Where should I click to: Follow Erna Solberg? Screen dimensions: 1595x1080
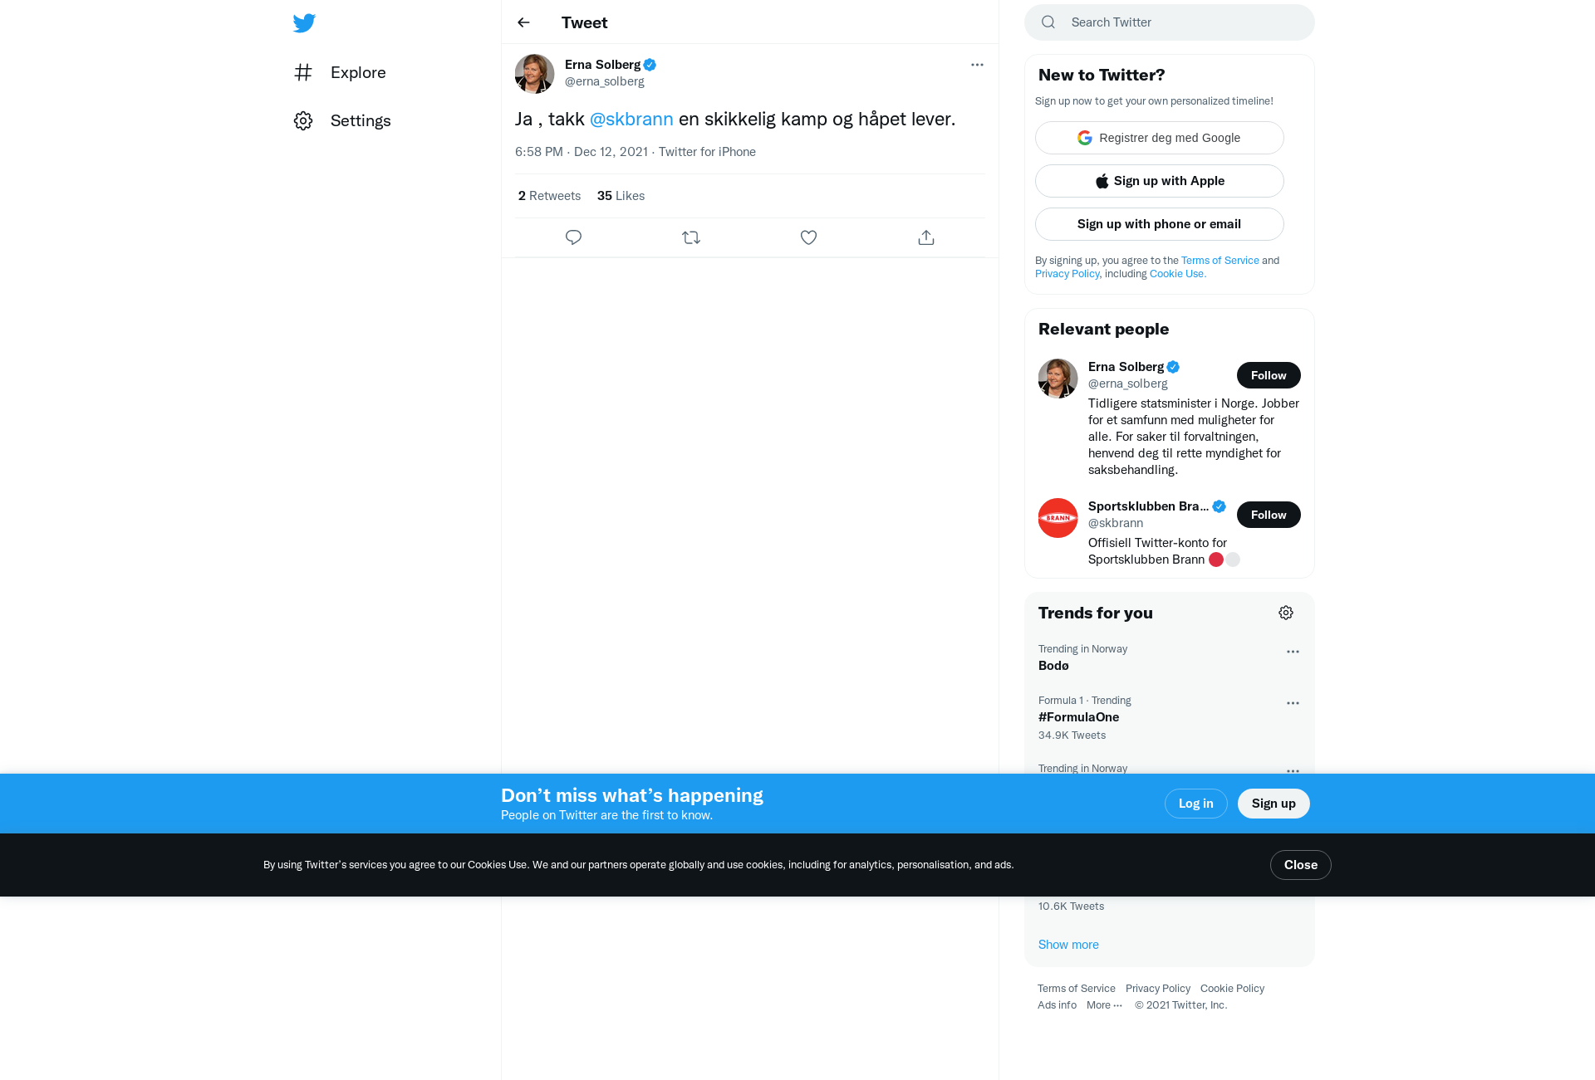pos(1269,375)
